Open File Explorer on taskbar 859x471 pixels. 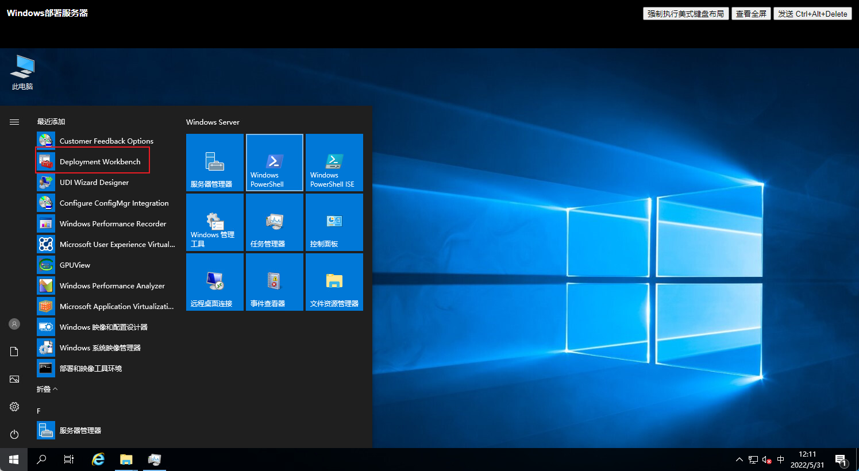point(126,460)
